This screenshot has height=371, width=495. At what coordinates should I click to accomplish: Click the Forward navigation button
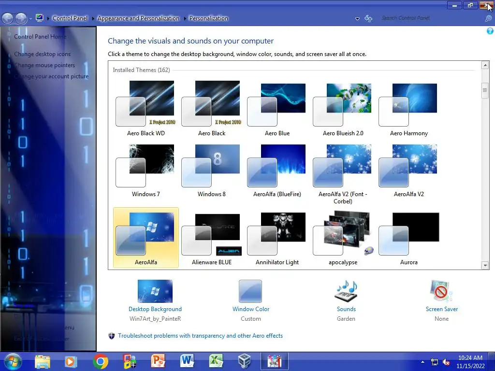[21, 18]
